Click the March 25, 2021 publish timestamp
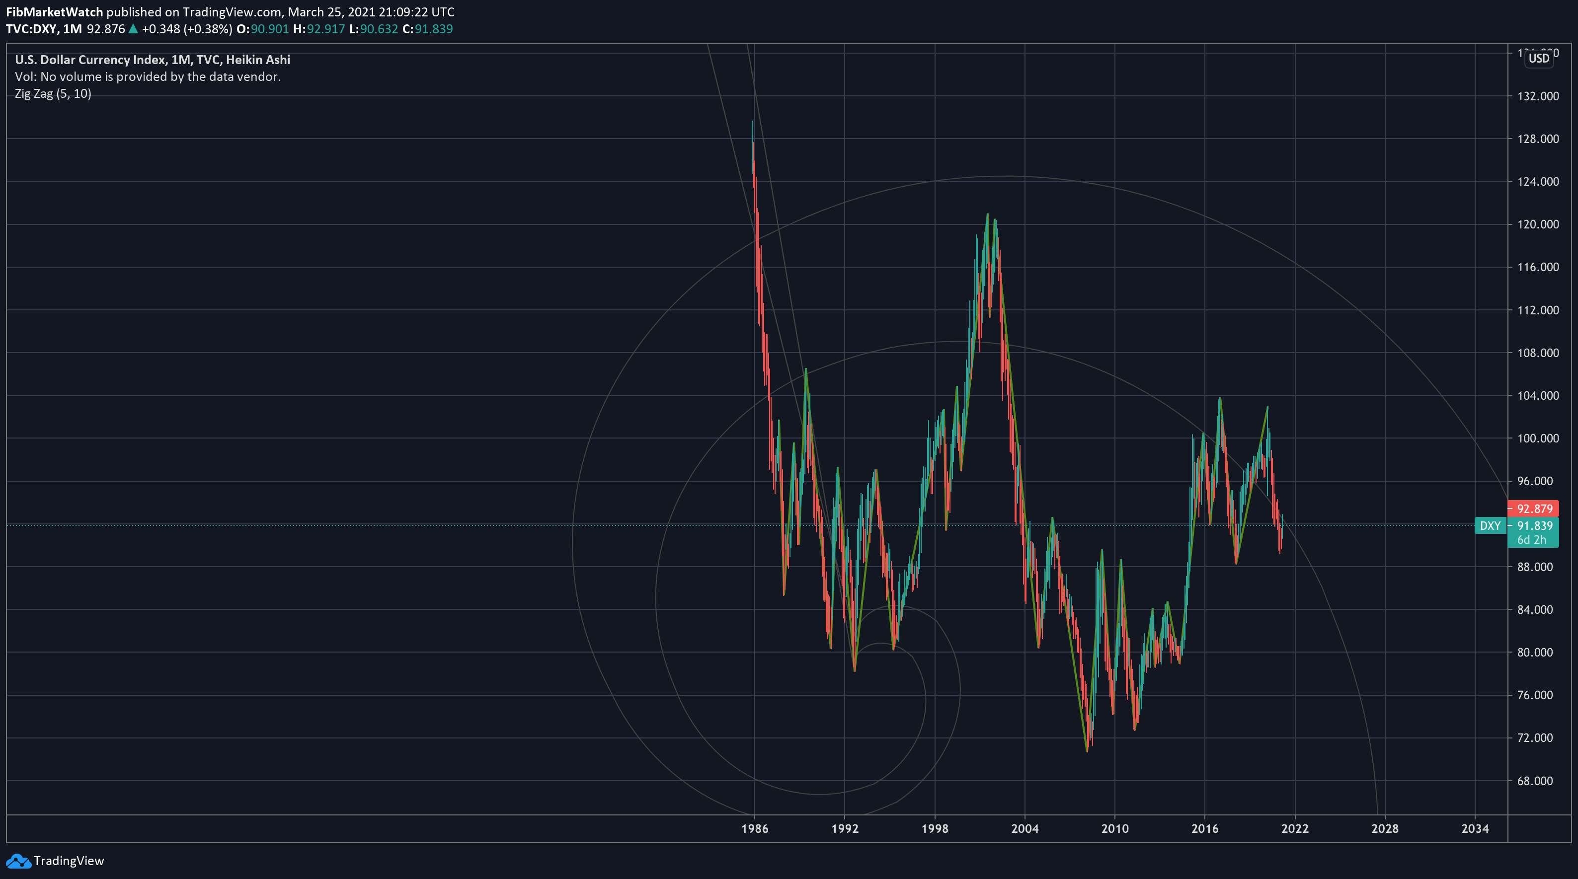The width and height of the screenshot is (1578, 879). pos(371,11)
